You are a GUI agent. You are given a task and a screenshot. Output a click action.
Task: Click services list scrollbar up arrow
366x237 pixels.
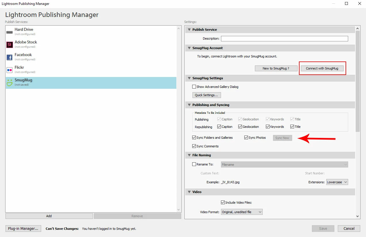click(x=179, y=28)
